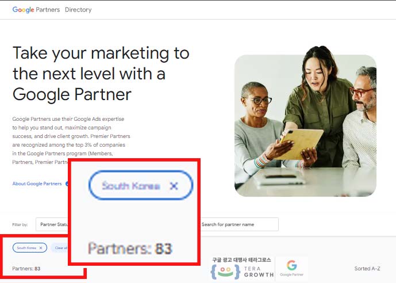Click the Google Partners logo
The height and width of the screenshot is (283, 396).
(36, 10)
